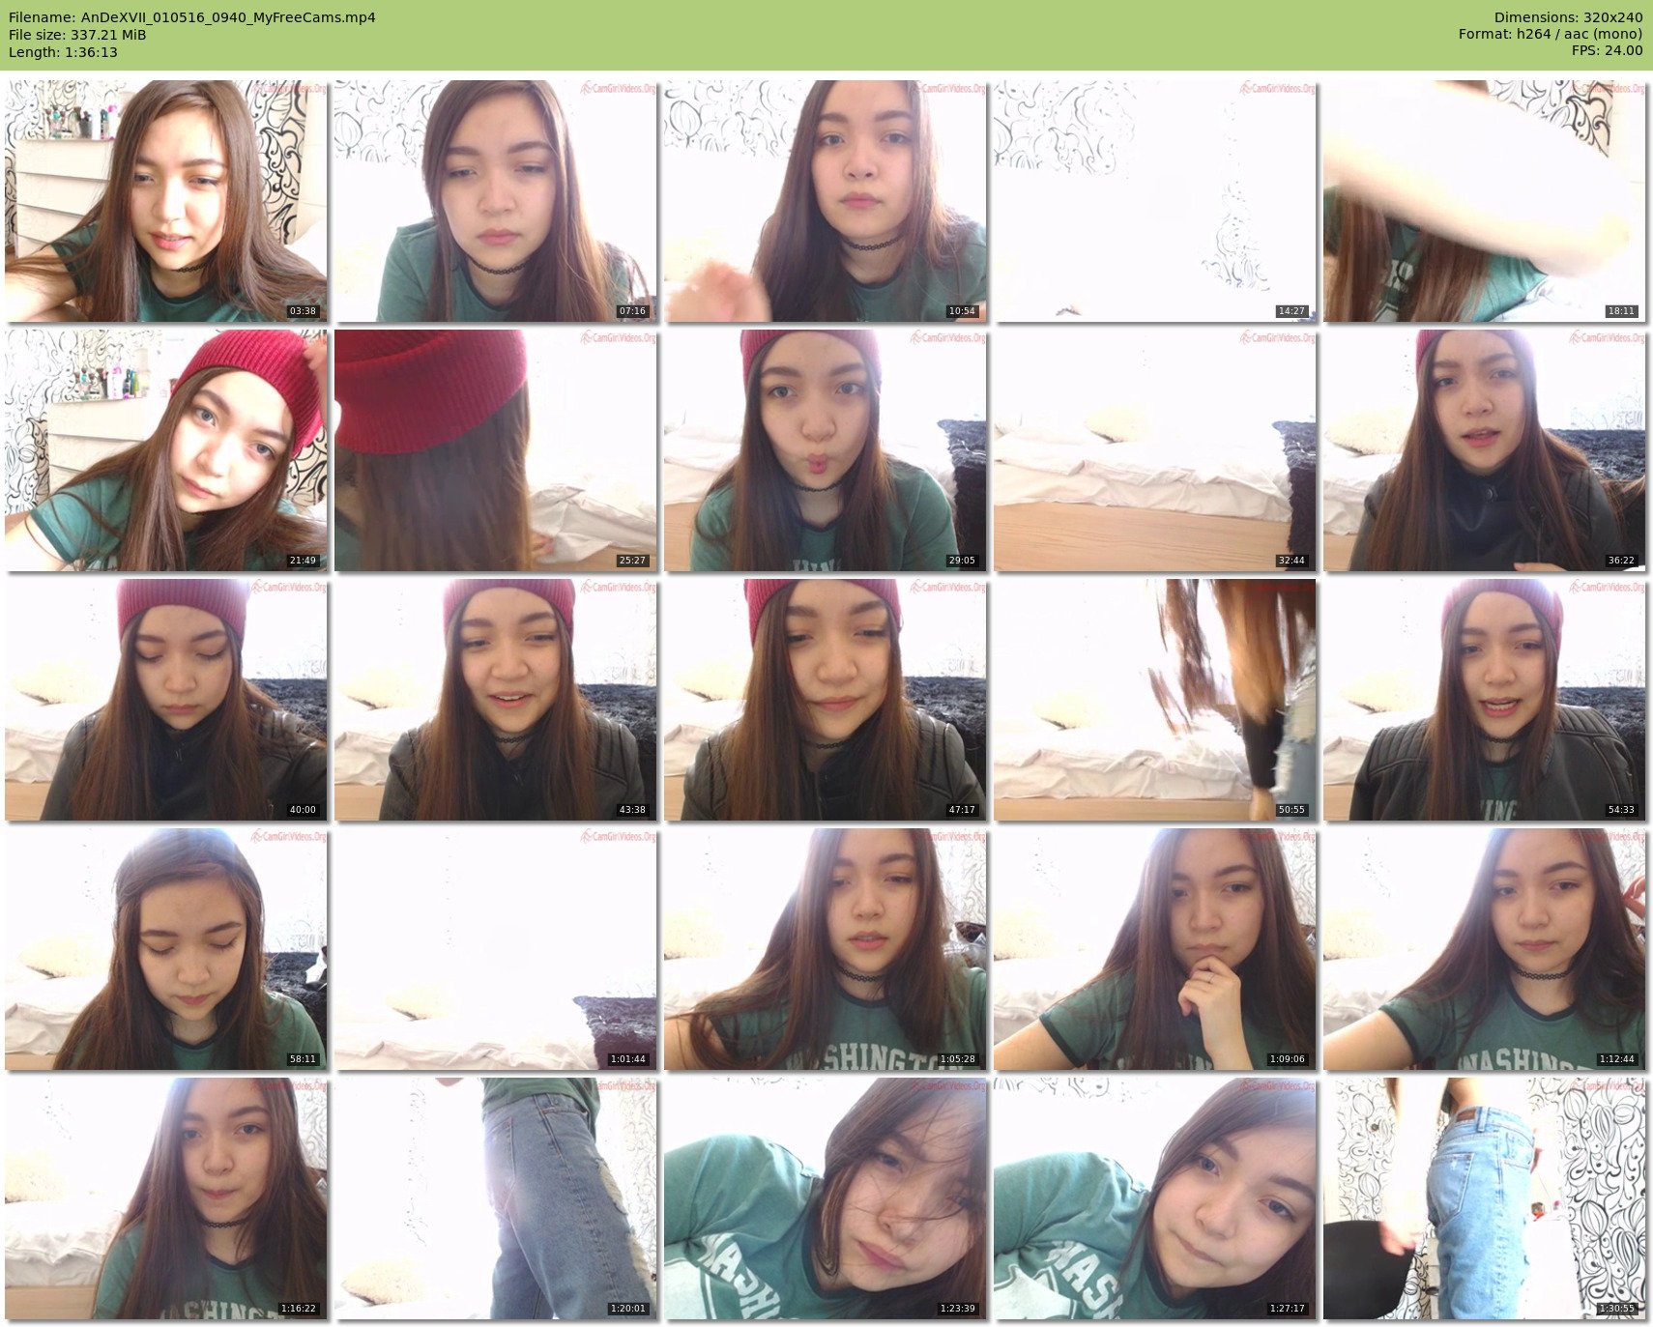Click the File size 337.21 MiB text
The height and width of the screenshot is (1327, 1653).
[x=77, y=35]
